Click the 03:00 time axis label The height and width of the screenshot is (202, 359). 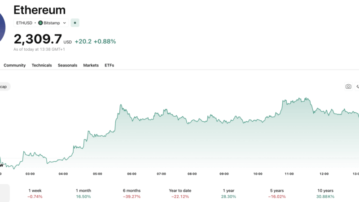(x=30, y=174)
